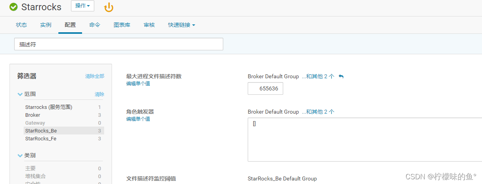The height and width of the screenshot is (184, 482).
Task: Filter by Starrocks (服务范围) scope
Action: click(x=63, y=107)
